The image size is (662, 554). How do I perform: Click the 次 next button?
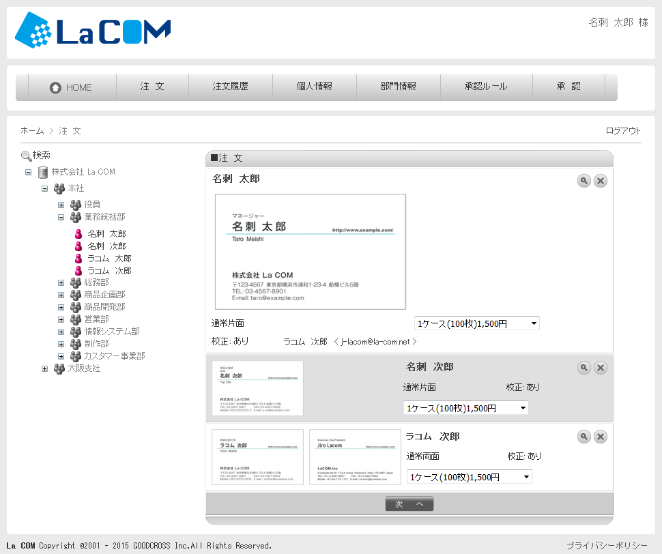(409, 504)
